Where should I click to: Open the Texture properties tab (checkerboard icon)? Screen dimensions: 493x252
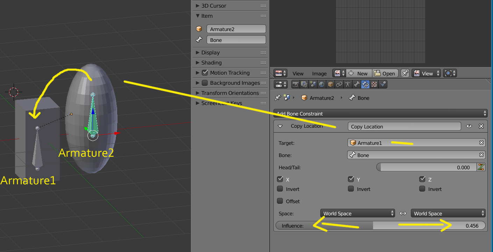(374, 84)
